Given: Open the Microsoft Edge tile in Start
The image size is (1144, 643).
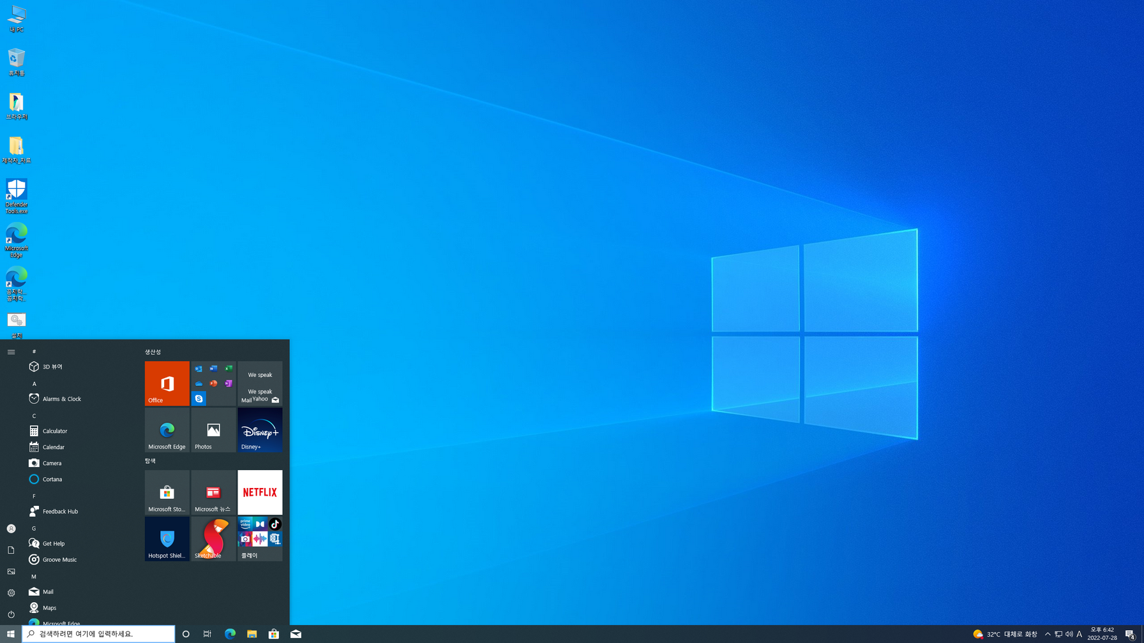Looking at the screenshot, I should pyautogui.click(x=167, y=430).
